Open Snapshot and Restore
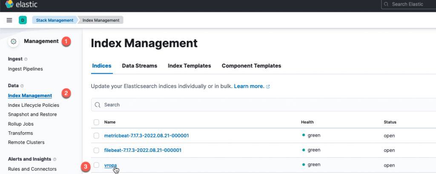Screen dimensions: 436x174 pos(32,114)
